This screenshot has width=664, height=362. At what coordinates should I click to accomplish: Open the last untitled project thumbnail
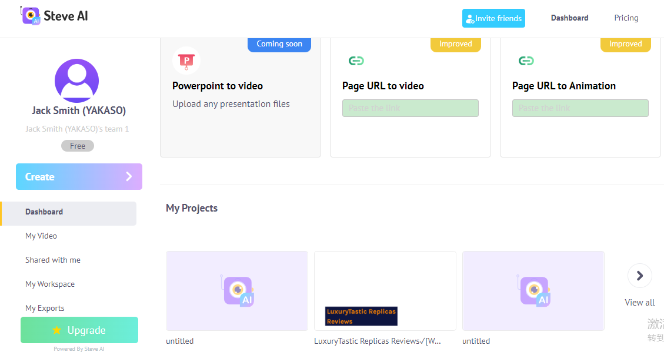pyautogui.click(x=533, y=290)
